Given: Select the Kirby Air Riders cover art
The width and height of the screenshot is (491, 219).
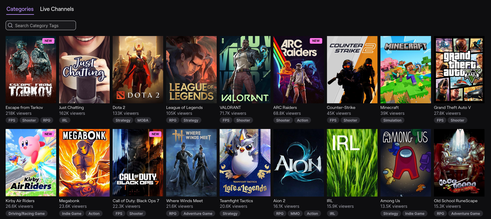Looking at the screenshot, I should pyautogui.click(x=31, y=163).
